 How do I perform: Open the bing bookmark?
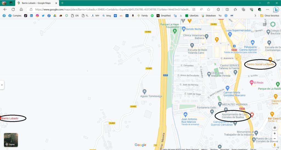[x=107, y=16]
